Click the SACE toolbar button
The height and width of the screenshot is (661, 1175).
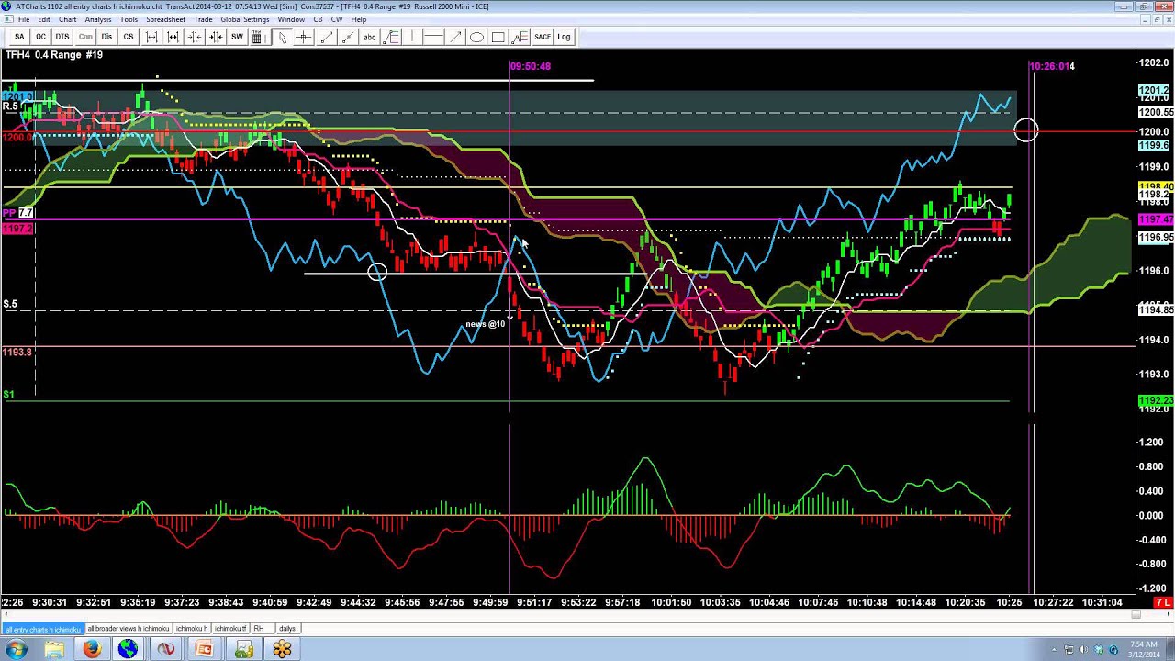pyautogui.click(x=543, y=37)
